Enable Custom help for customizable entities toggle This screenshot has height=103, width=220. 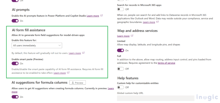click(121, 87)
